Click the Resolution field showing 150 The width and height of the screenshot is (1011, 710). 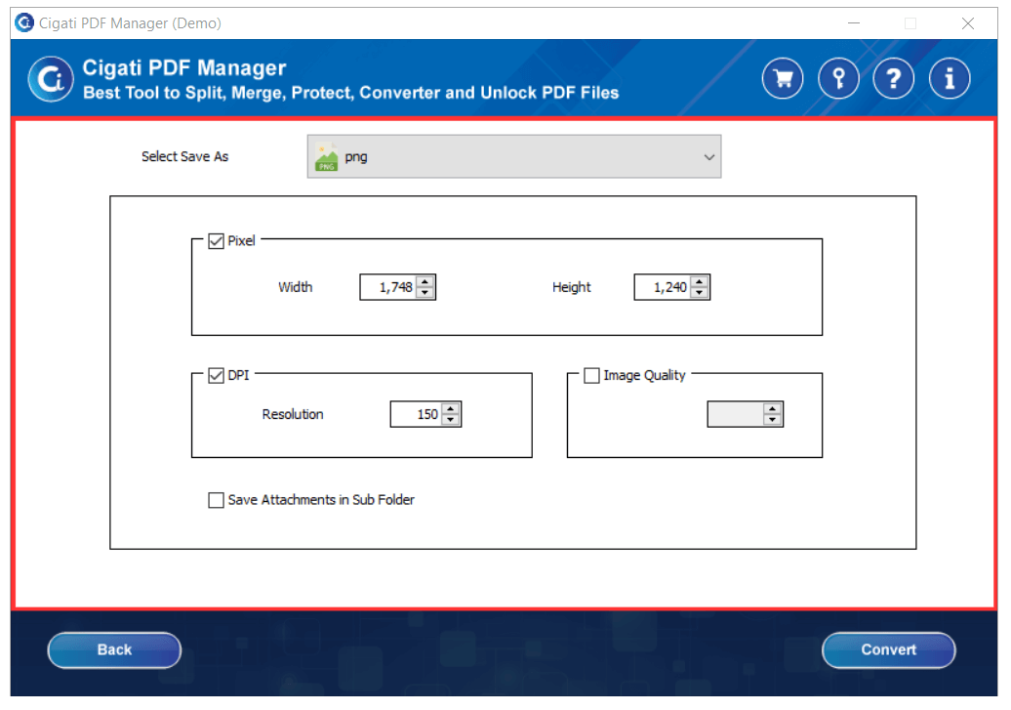pos(417,414)
